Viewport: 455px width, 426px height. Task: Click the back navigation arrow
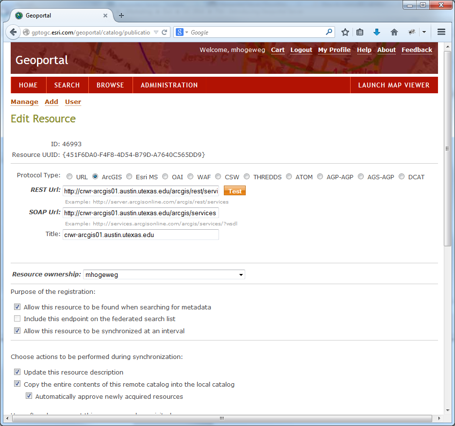tap(13, 32)
